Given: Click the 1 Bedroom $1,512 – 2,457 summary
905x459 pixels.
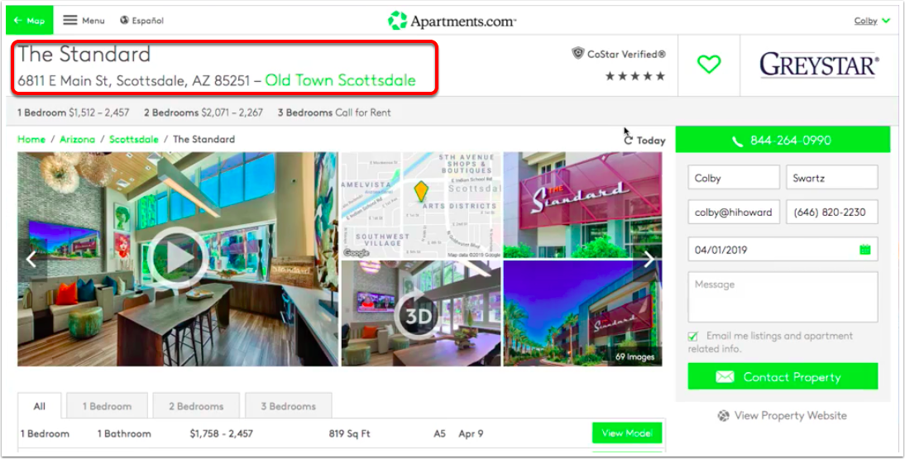Looking at the screenshot, I should 74,112.
